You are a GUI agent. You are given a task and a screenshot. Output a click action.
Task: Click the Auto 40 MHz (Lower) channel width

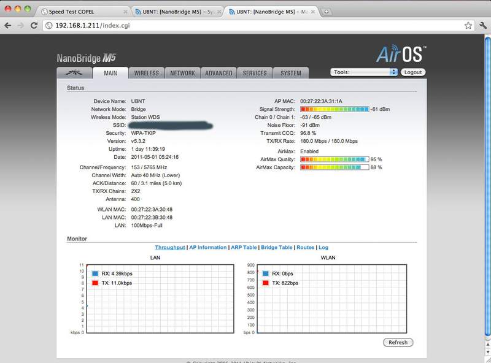point(155,175)
